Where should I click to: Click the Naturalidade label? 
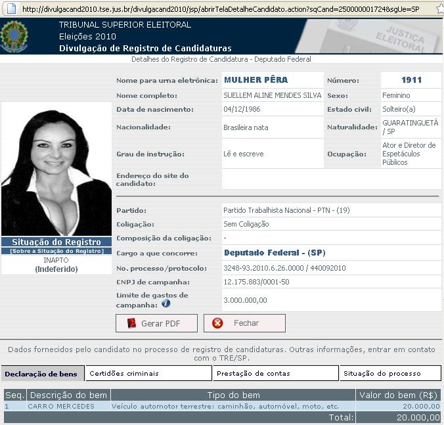[x=352, y=127]
